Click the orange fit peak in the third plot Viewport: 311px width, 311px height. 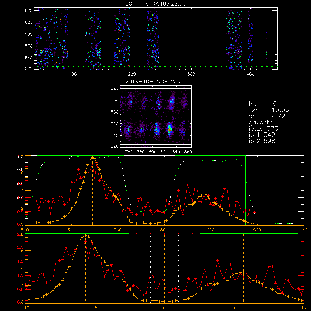point(93,158)
